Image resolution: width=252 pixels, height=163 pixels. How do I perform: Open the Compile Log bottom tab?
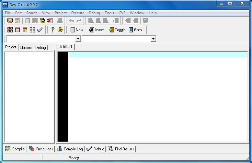[70, 149]
